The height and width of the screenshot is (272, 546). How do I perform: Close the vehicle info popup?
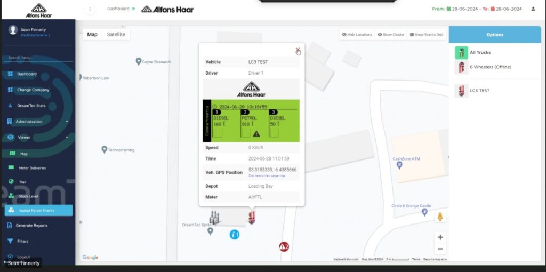(298, 51)
